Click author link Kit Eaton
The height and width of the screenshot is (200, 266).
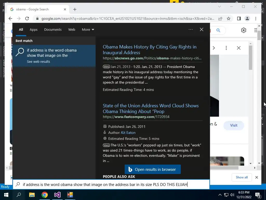pos(128,133)
